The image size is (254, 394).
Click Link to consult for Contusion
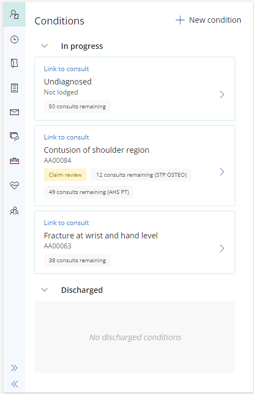click(67, 137)
